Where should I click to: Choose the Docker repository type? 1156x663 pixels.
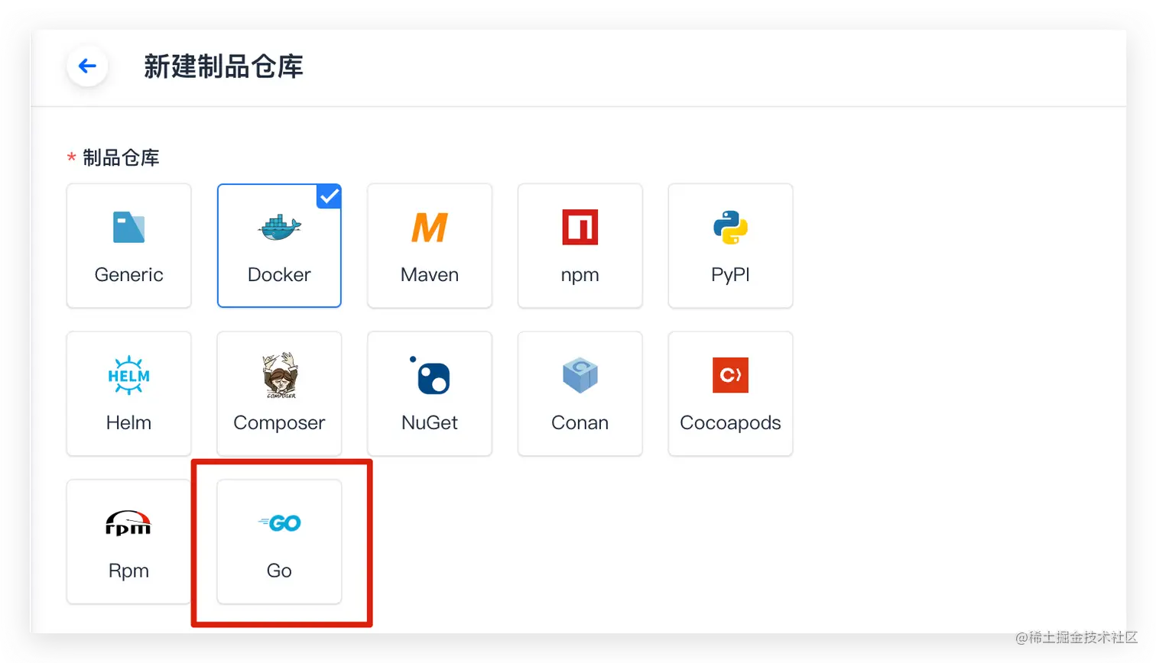279,245
